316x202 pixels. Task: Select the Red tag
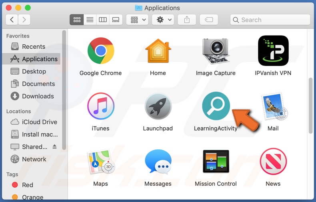(x=31, y=185)
